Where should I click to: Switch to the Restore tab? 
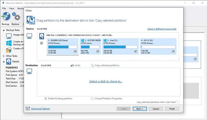(x=15, y=24)
